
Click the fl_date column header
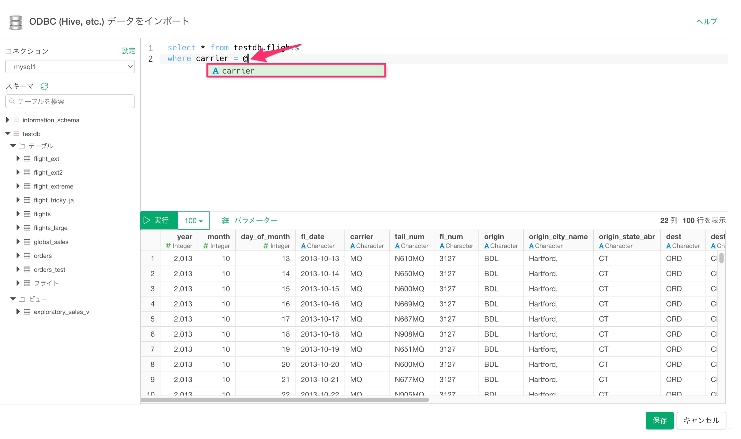click(320, 241)
